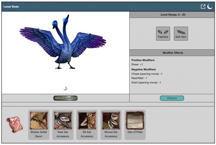Open the external link icon in header
Viewport: 216px width, 145px height.
pyautogui.click(x=203, y=6)
